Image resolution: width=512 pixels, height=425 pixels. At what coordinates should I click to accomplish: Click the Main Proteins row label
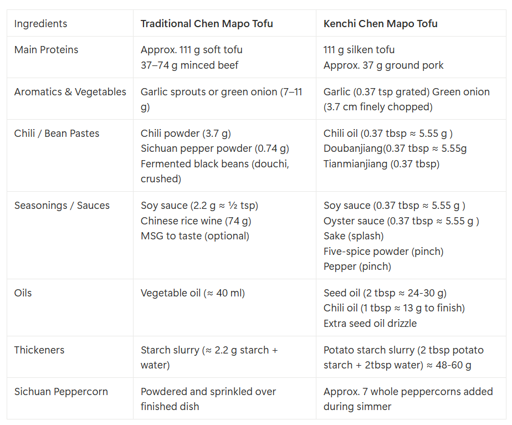(x=46, y=50)
